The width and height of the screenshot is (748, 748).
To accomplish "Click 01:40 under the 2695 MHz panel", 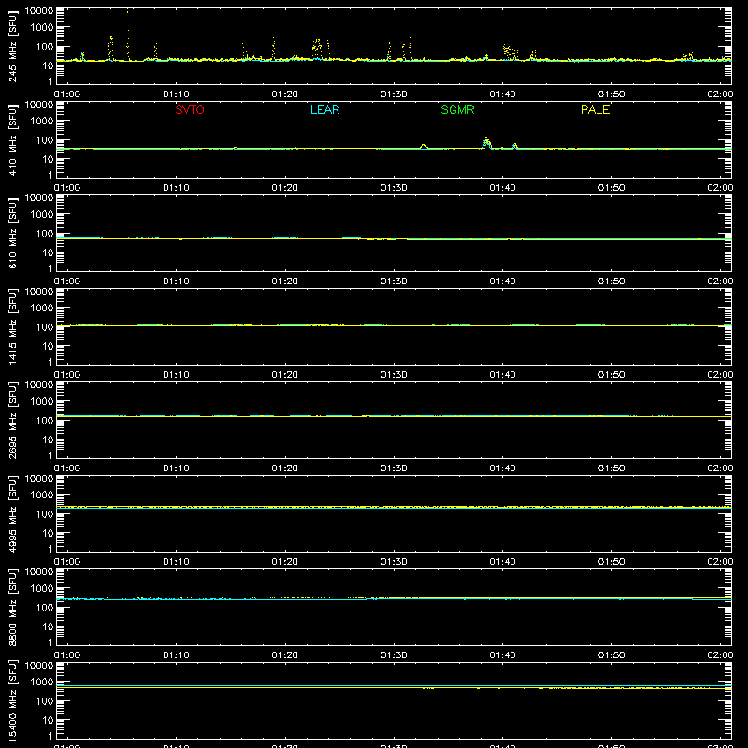I will (502, 468).
